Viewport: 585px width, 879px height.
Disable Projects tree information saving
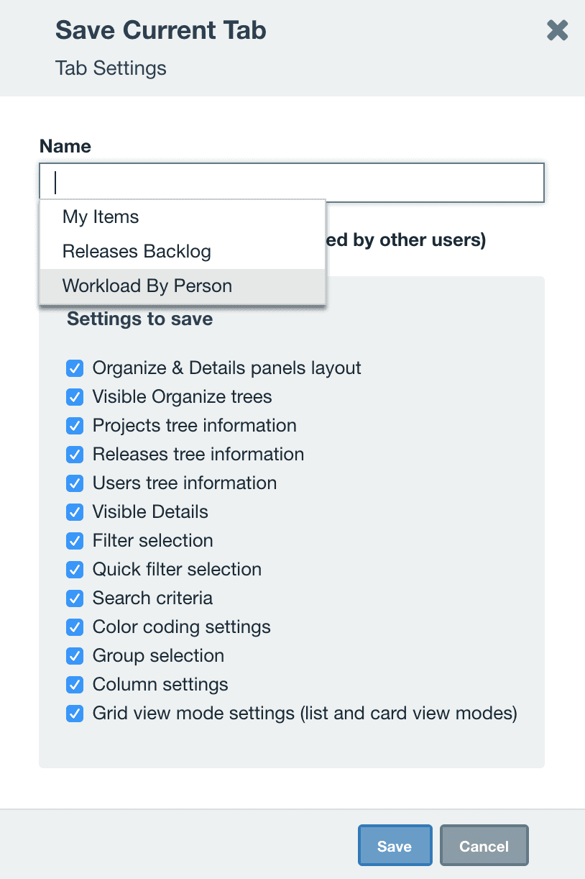(75, 425)
